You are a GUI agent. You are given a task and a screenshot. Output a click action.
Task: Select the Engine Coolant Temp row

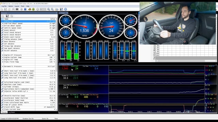click(x=28, y=57)
